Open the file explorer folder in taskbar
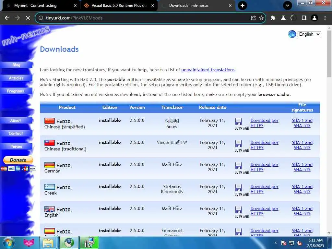 (x=48, y=243)
